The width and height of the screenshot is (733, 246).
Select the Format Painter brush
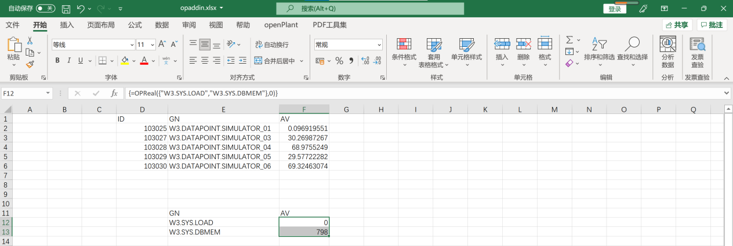[x=30, y=64]
